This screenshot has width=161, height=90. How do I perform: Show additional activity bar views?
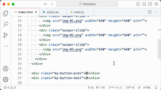tap(6, 46)
